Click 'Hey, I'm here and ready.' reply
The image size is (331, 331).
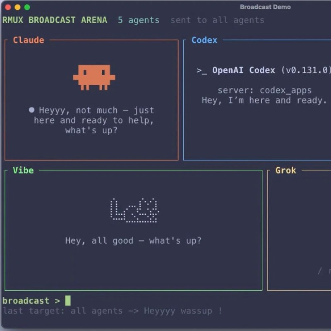264,101
